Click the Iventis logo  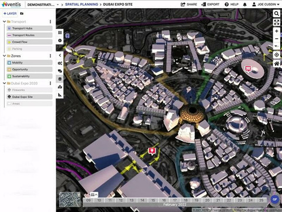point(11,4)
